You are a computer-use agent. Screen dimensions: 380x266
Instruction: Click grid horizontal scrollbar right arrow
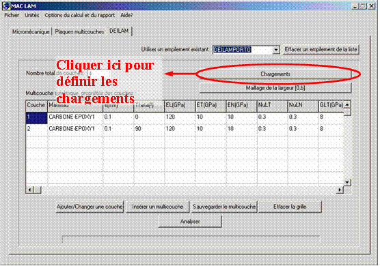coord(340,190)
